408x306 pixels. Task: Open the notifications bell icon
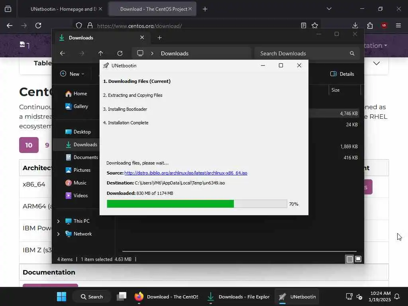pos(397,296)
